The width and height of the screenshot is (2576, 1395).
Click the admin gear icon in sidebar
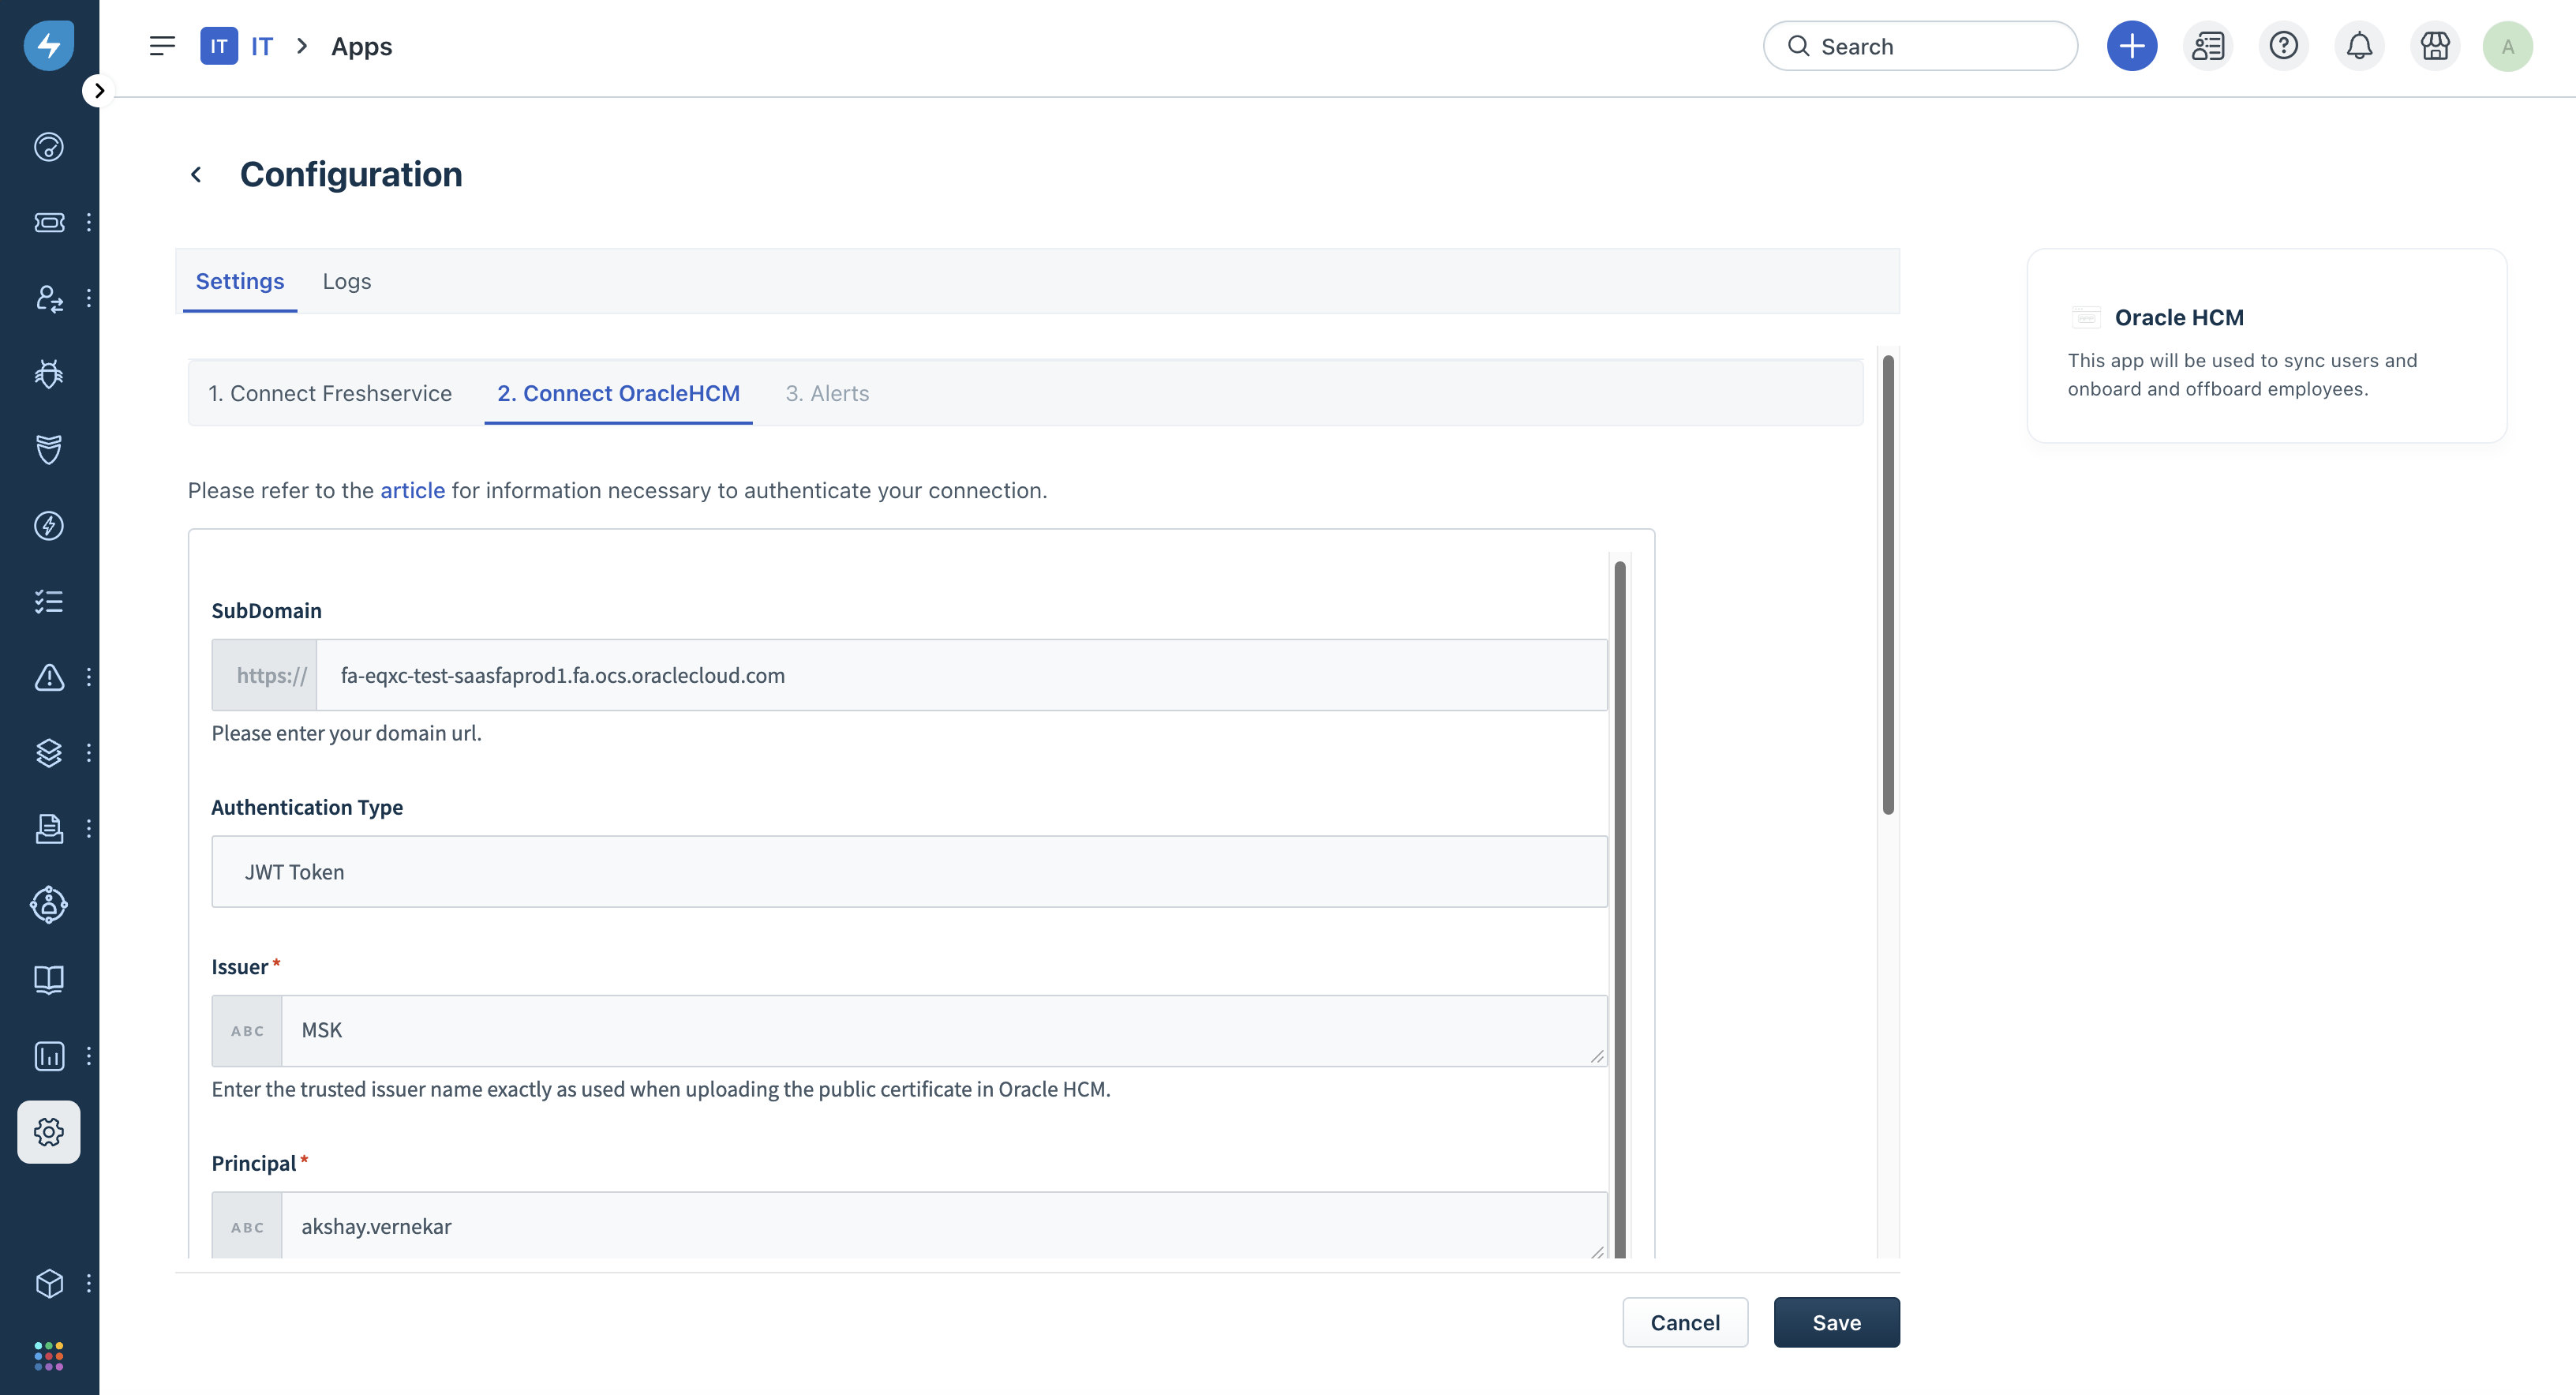click(x=48, y=1132)
